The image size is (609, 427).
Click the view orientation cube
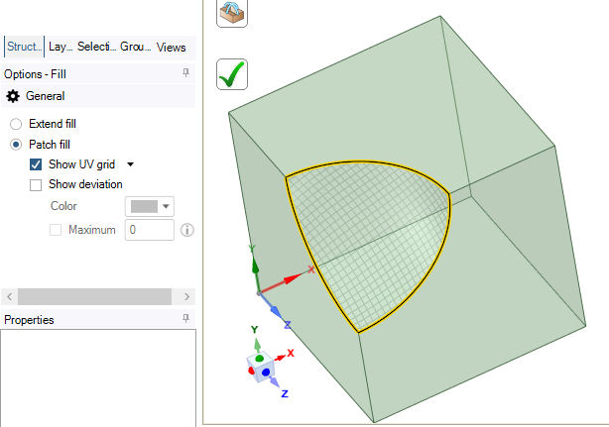tap(261, 368)
